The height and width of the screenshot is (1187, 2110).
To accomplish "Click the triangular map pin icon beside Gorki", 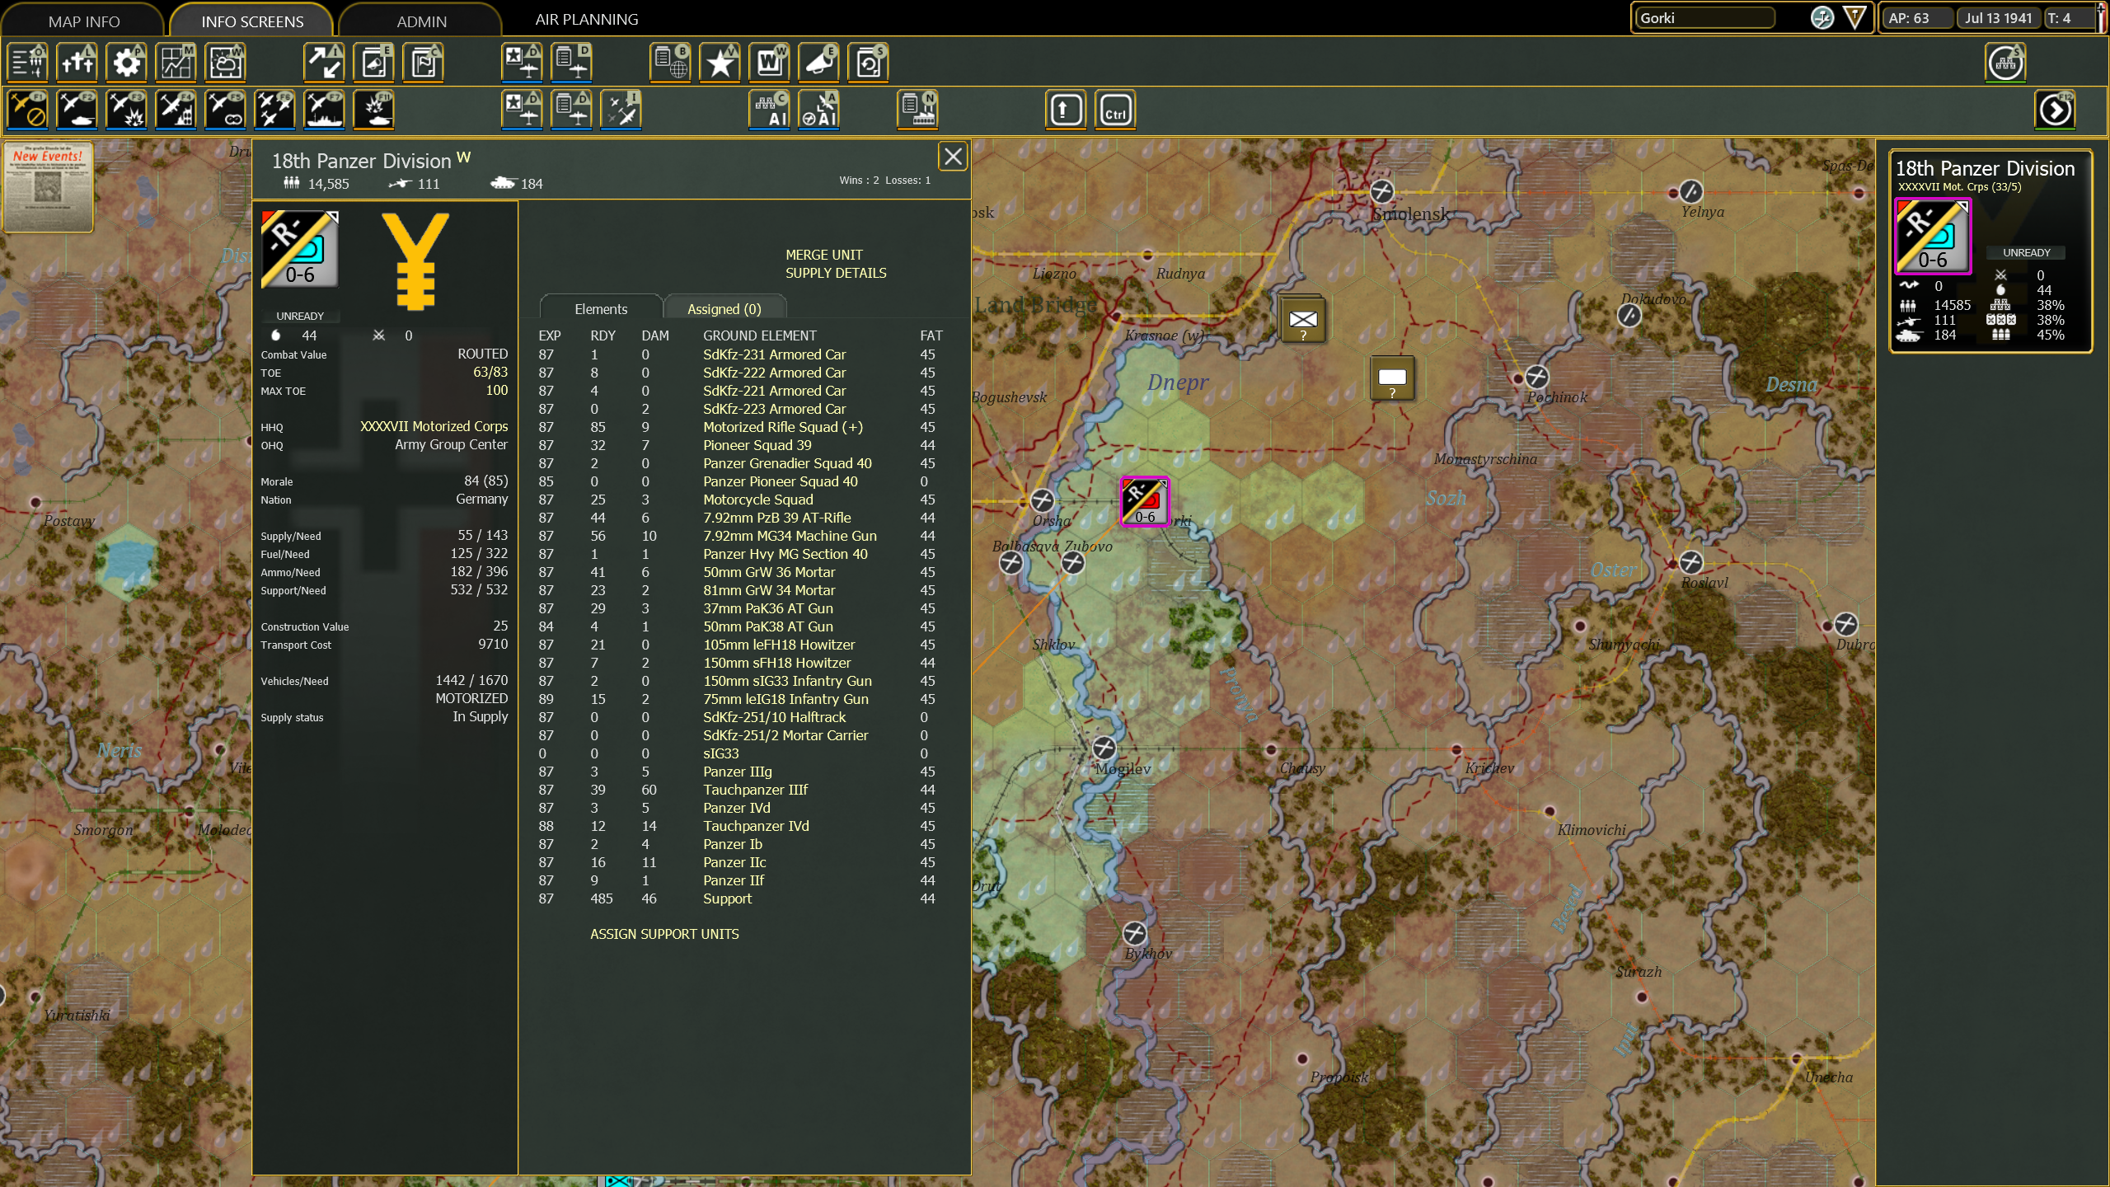I will (1854, 17).
